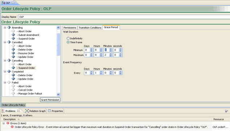Click the Resource column header

218,119
